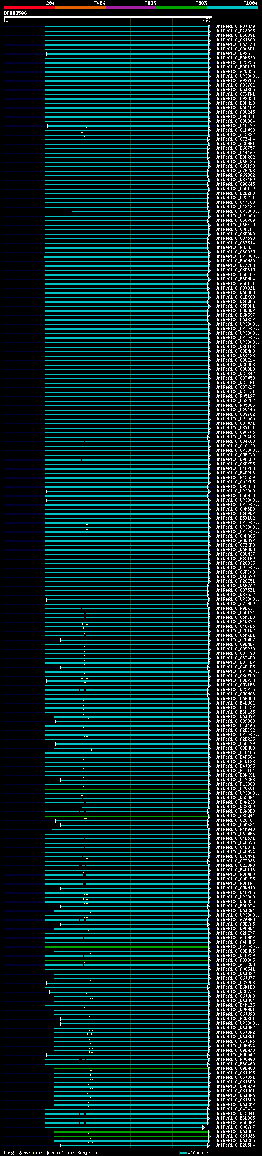This screenshot has width=262, height=1156.
Task: Select the UniRef100_B9SD38 label
Action: (x=235, y=99)
